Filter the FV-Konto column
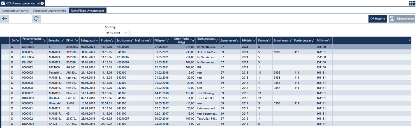Image resolution: width=417 pixels, height=128 pixels. (330, 40)
